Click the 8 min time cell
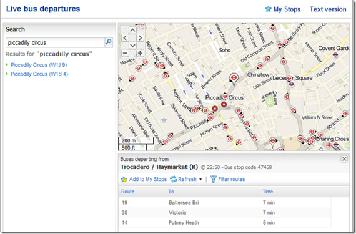 [x=269, y=222]
